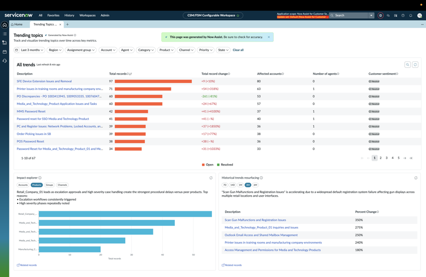
Task: Dismiss the Now Assist accuracy banner
Action: [269, 37]
